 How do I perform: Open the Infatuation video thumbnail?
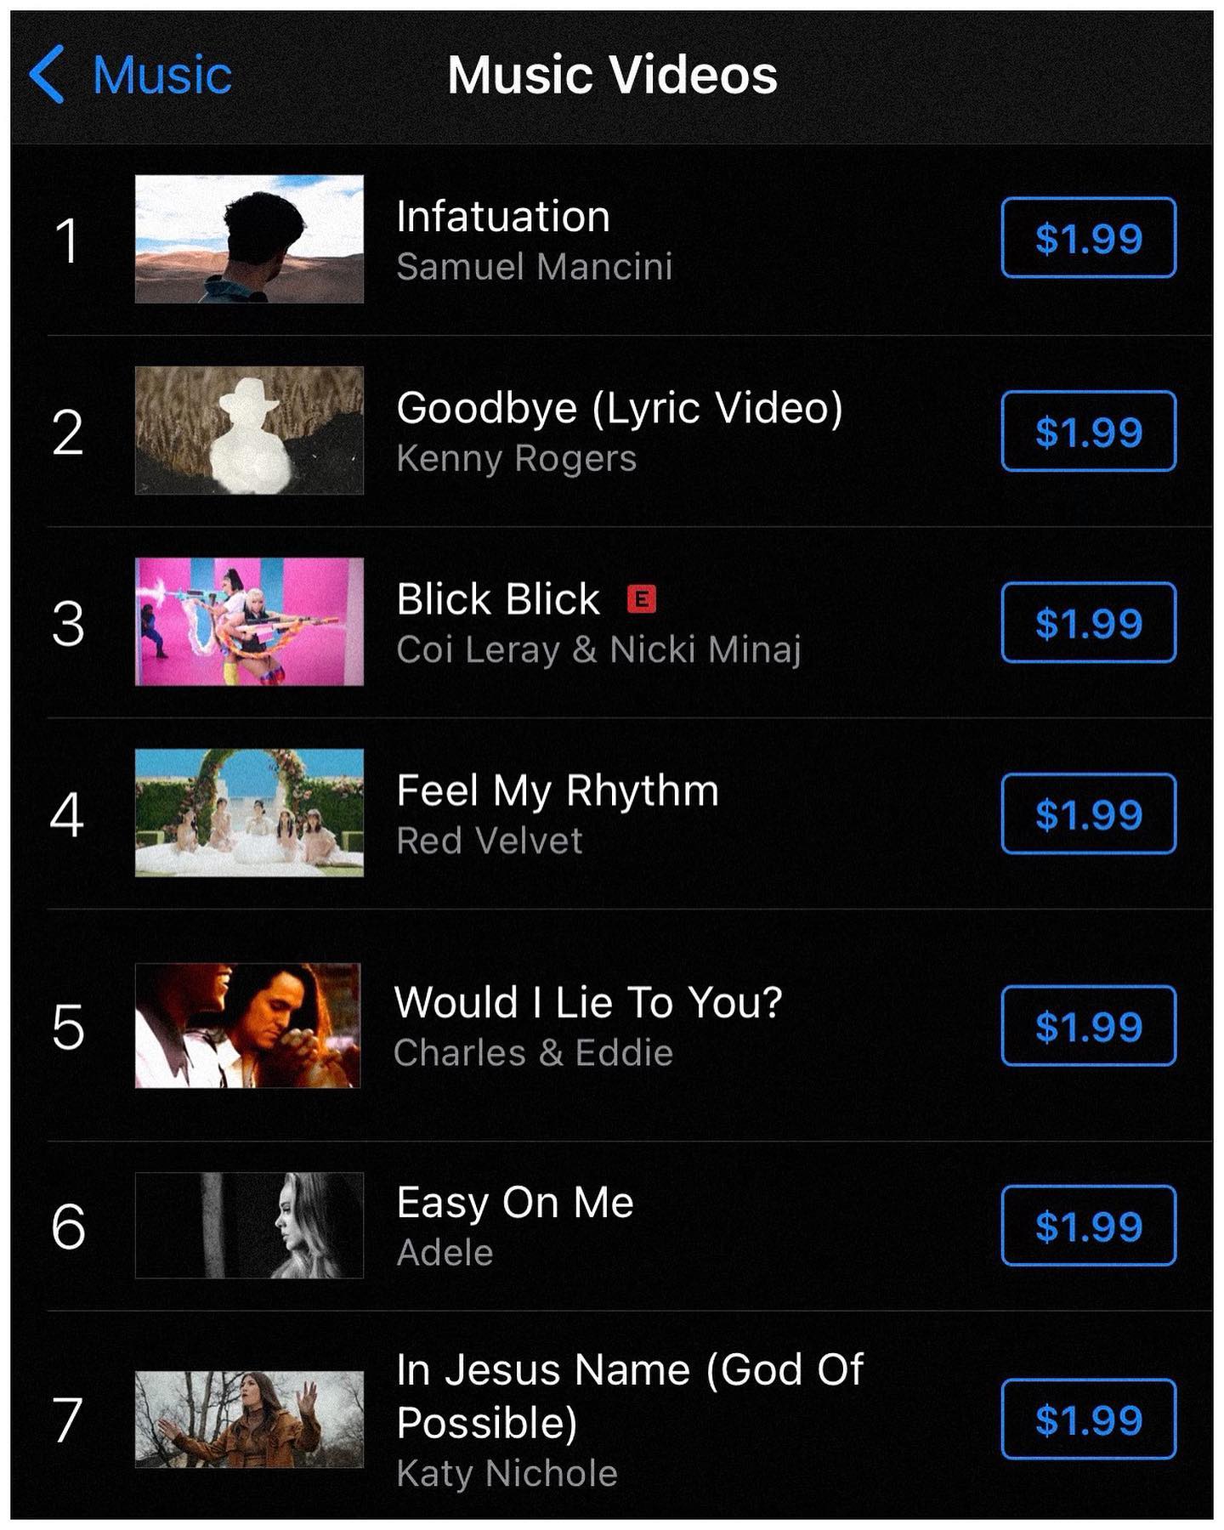coord(249,239)
